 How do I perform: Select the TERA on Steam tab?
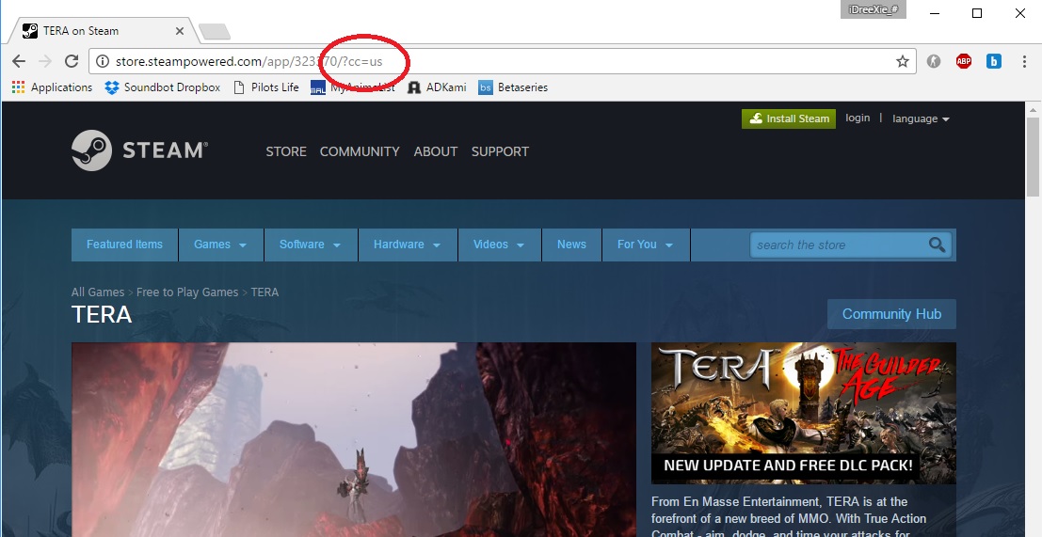coord(103,30)
